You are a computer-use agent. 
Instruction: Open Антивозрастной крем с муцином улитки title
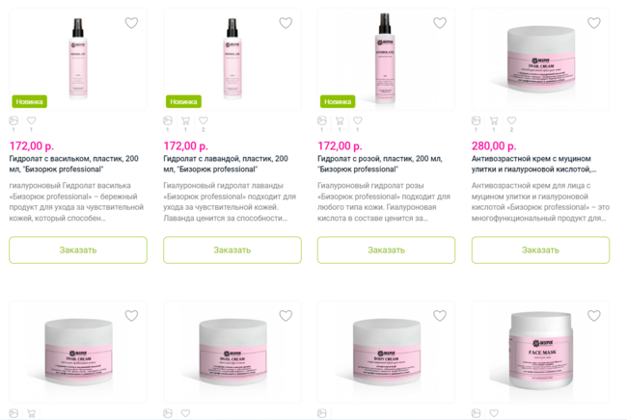tap(533, 164)
